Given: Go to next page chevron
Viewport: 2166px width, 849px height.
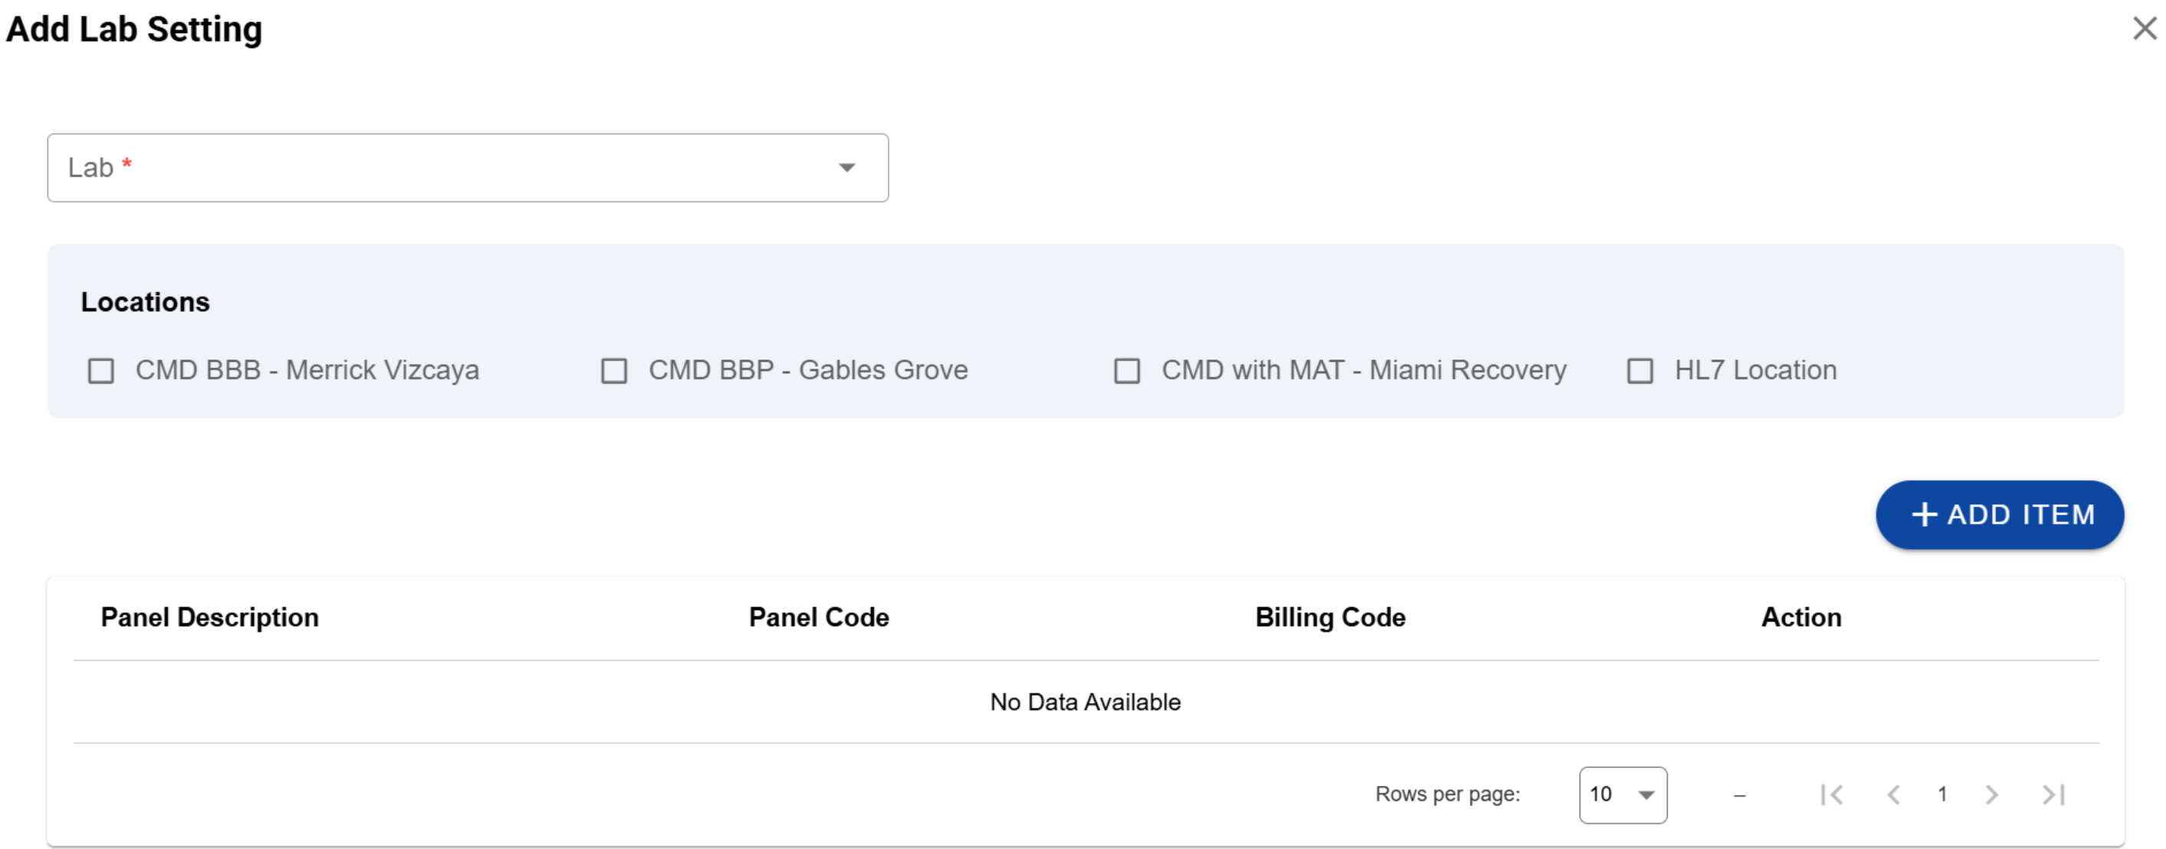Looking at the screenshot, I should tap(1991, 795).
